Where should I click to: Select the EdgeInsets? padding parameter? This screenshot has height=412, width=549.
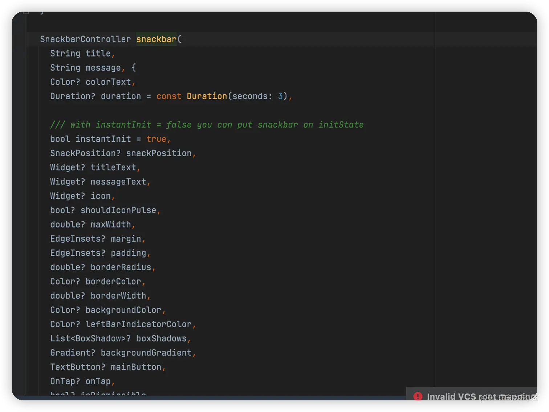click(x=100, y=253)
